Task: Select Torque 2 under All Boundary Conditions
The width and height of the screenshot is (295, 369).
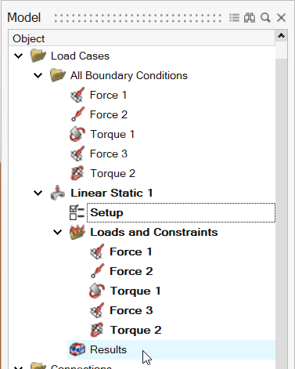Action: 113,173
